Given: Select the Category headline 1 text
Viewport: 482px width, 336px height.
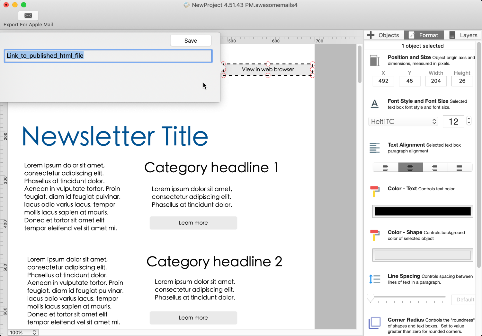Looking at the screenshot, I should tap(211, 168).
